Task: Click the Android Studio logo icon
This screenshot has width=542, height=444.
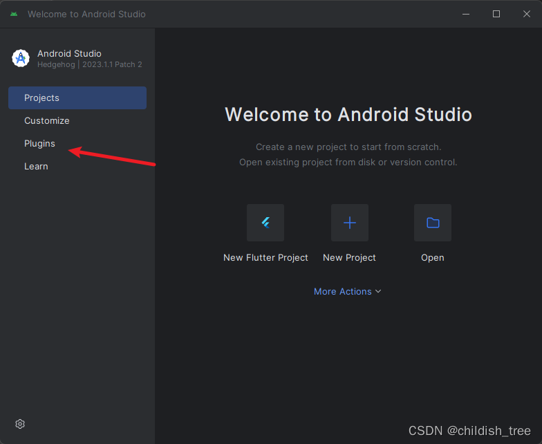Action: pyautogui.click(x=21, y=58)
